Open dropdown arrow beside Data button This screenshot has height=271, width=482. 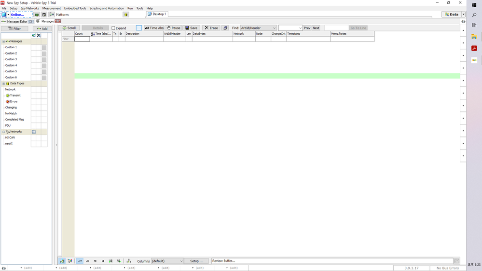click(x=463, y=14)
